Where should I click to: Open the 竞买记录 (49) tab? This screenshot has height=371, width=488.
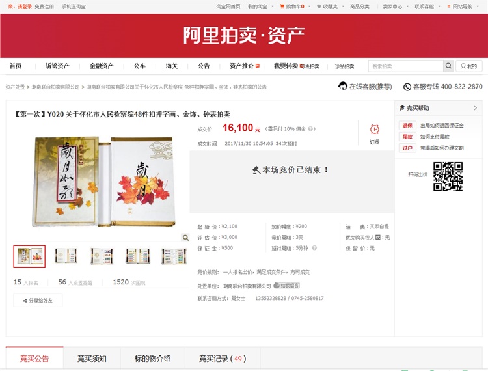coord(222,359)
